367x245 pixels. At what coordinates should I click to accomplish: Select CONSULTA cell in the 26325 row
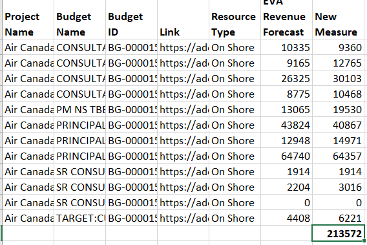pos(80,78)
